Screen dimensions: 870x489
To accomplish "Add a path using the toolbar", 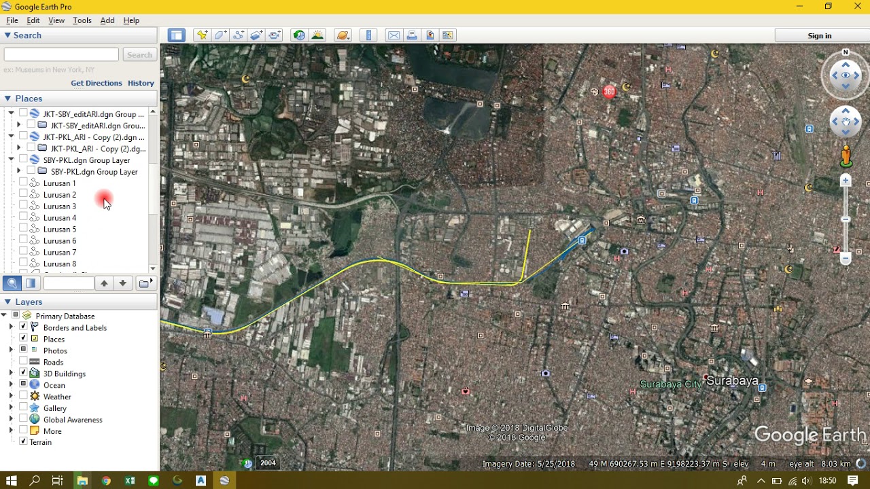I will click(x=239, y=35).
